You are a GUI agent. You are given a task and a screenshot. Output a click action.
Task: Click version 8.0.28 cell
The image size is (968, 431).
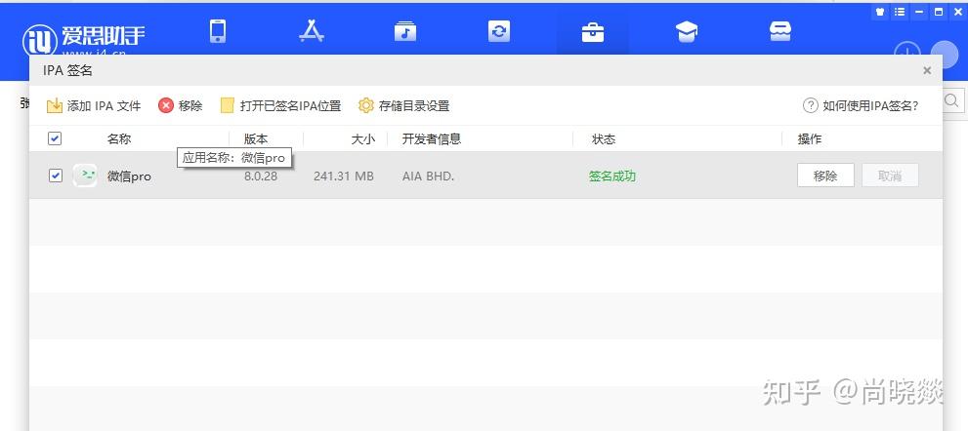[261, 176]
